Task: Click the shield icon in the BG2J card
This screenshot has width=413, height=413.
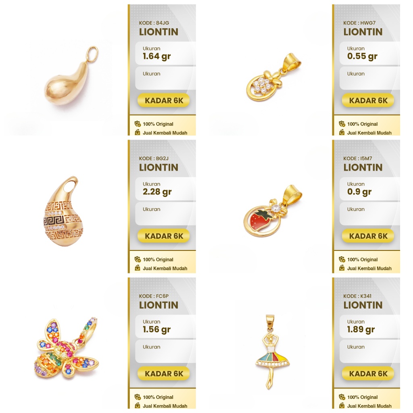Action: [x=138, y=259]
